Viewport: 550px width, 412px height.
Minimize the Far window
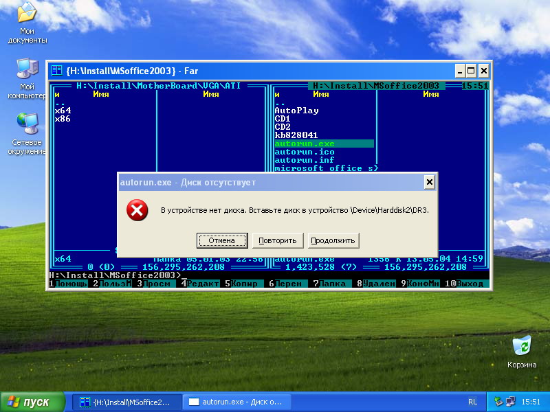[460, 71]
